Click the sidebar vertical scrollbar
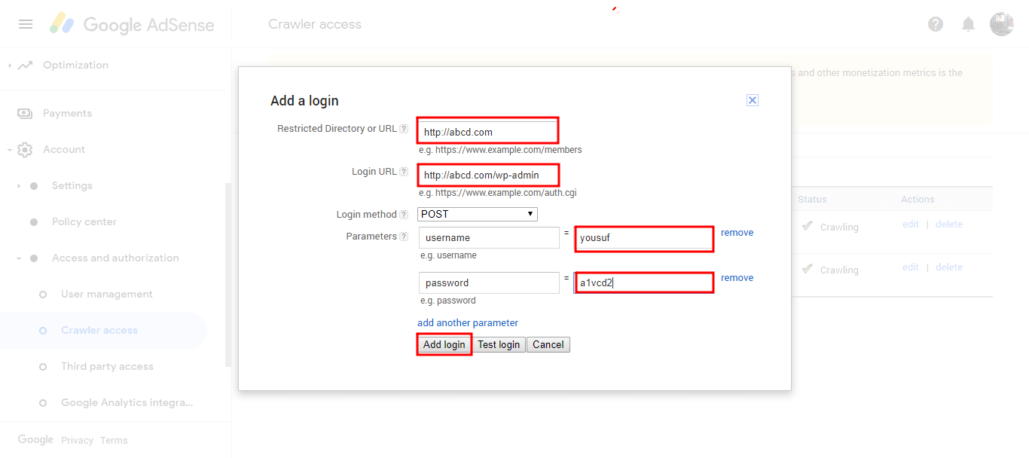Viewport: 1029px width, 458px height. (x=228, y=275)
